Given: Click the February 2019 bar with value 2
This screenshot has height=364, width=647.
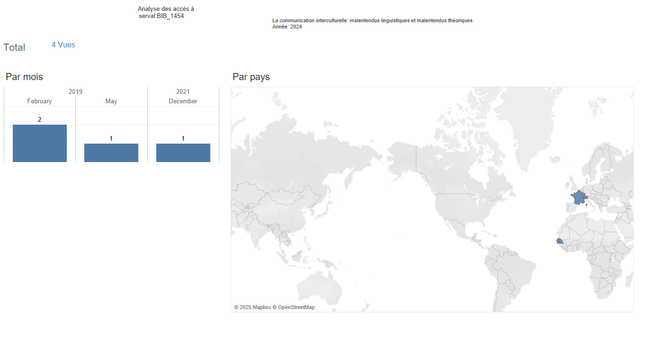Looking at the screenshot, I should pyautogui.click(x=40, y=143).
